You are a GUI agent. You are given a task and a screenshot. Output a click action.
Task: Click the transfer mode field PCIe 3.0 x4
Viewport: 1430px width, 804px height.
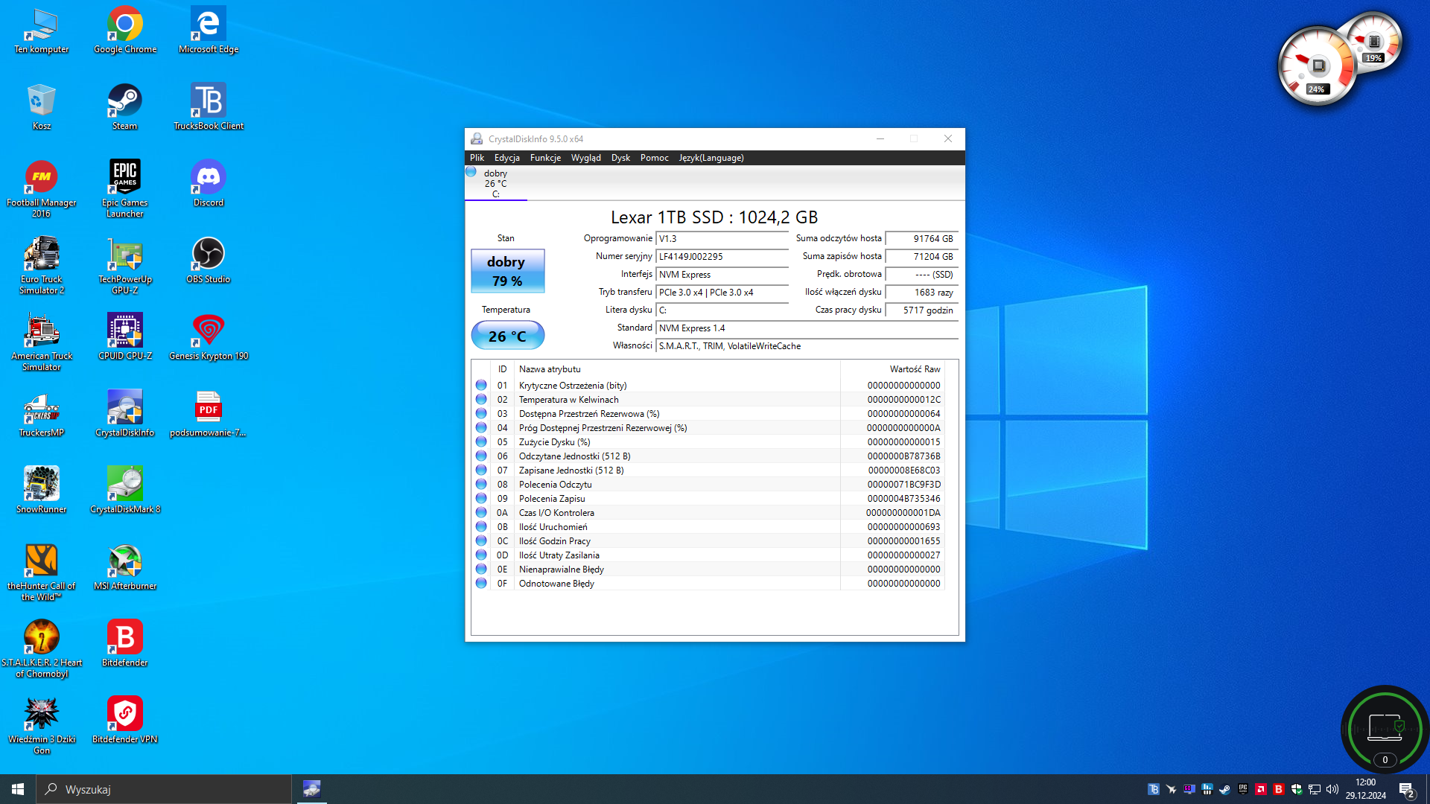[x=722, y=293]
